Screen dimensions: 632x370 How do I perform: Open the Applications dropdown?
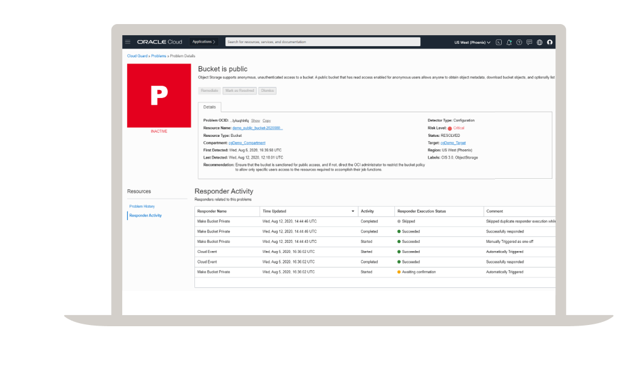pos(204,42)
